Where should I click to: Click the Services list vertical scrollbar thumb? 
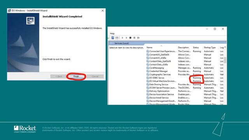pyautogui.click(x=225, y=60)
